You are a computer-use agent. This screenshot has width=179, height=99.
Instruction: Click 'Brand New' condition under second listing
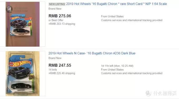pyautogui.click(x=55, y=58)
